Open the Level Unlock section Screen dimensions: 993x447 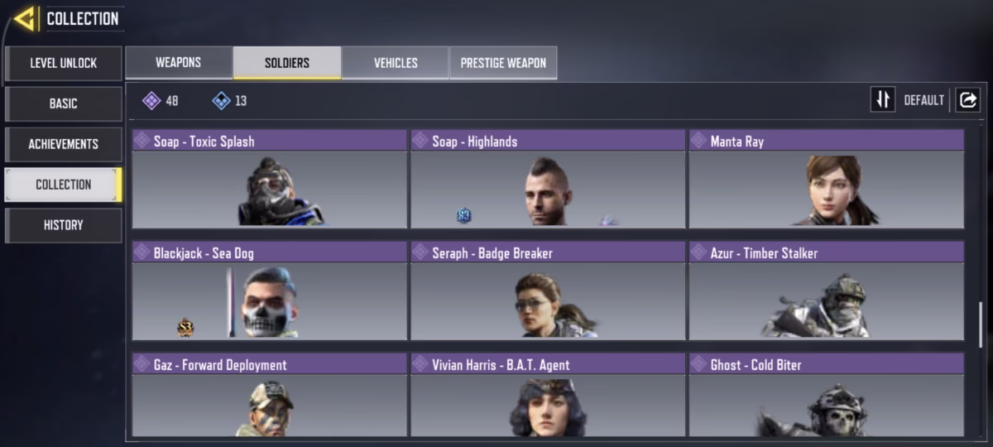tap(64, 63)
